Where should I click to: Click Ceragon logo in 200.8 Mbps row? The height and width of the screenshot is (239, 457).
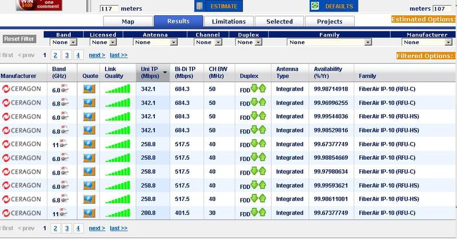coord(22,213)
